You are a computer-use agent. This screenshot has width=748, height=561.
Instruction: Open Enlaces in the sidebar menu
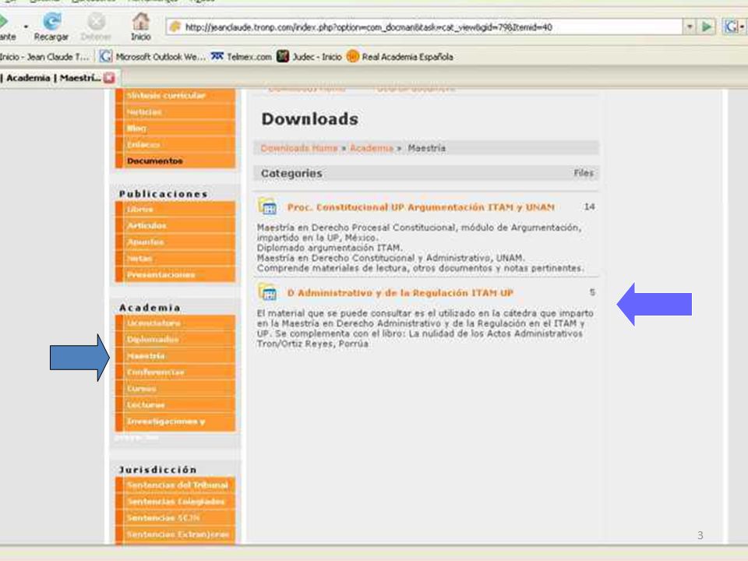[x=175, y=144]
